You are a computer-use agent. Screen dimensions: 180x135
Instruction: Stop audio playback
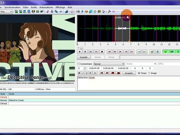point(102,52)
